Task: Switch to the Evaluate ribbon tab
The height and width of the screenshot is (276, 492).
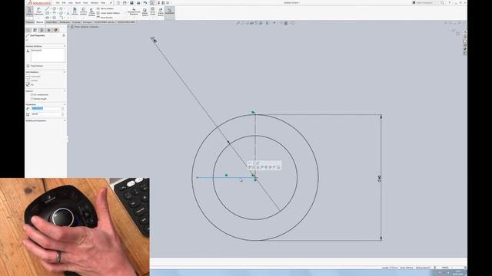Action: 77,22
